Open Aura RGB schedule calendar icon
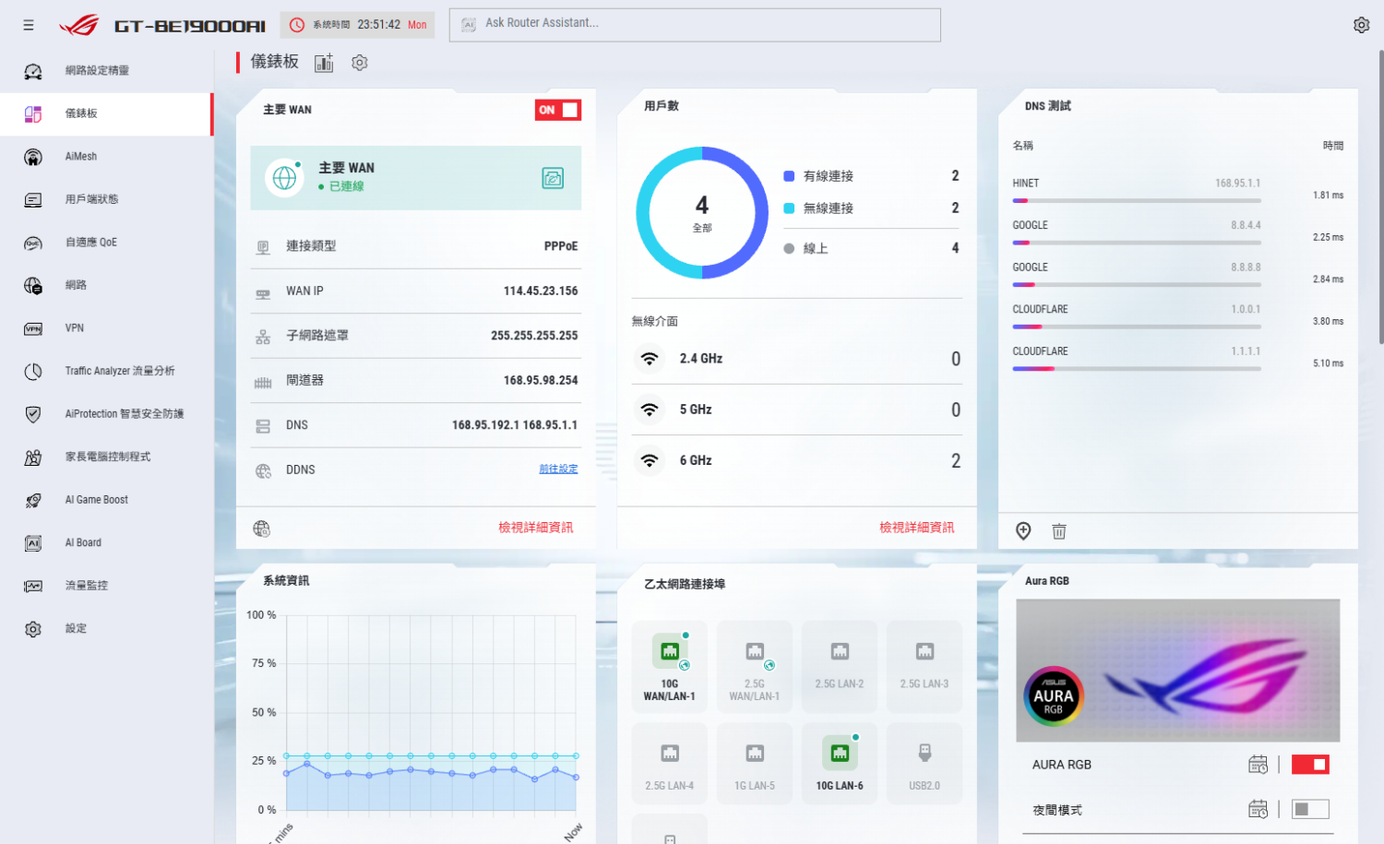1384x844 pixels. pos(1258,764)
